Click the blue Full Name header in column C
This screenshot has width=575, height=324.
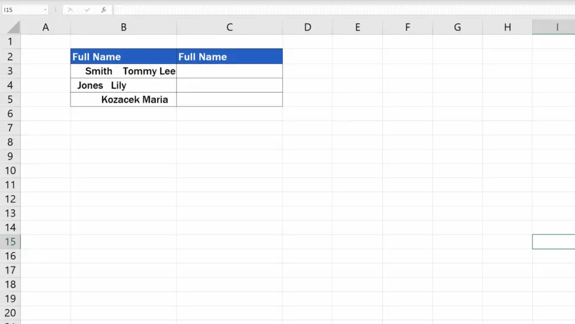coord(229,56)
